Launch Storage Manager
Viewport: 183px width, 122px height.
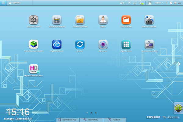(x=57, y=20)
